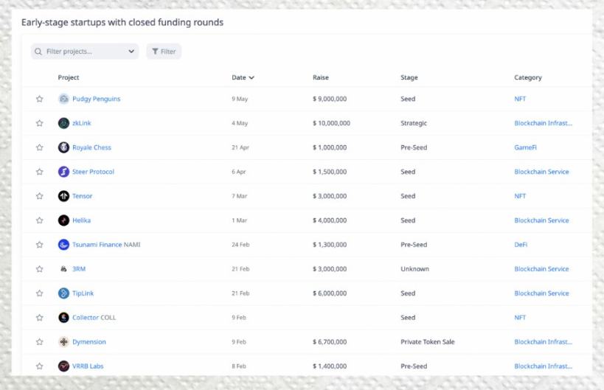
Task: Click the NFT category in Tensor row
Action: [520, 196]
